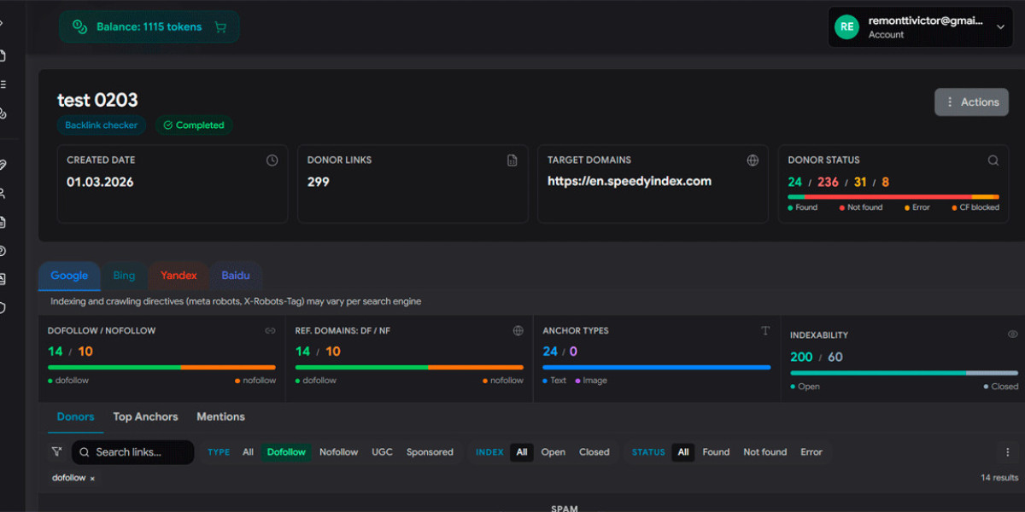Click the eye icon in Indexability card
1025x512 pixels.
coord(1012,335)
